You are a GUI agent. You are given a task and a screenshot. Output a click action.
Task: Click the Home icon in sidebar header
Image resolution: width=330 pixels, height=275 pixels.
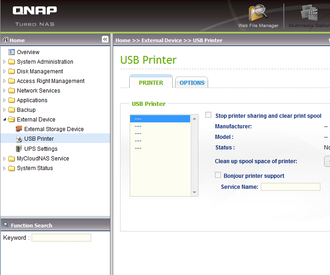6,40
